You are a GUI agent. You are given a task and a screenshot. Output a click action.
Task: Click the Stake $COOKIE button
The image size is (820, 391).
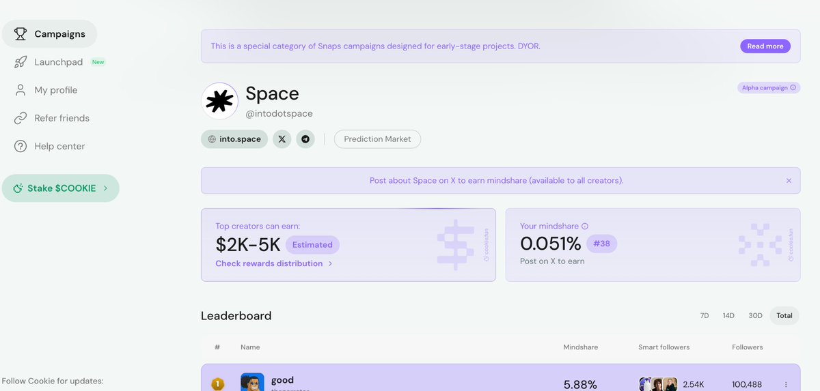pyautogui.click(x=60, y=188)
